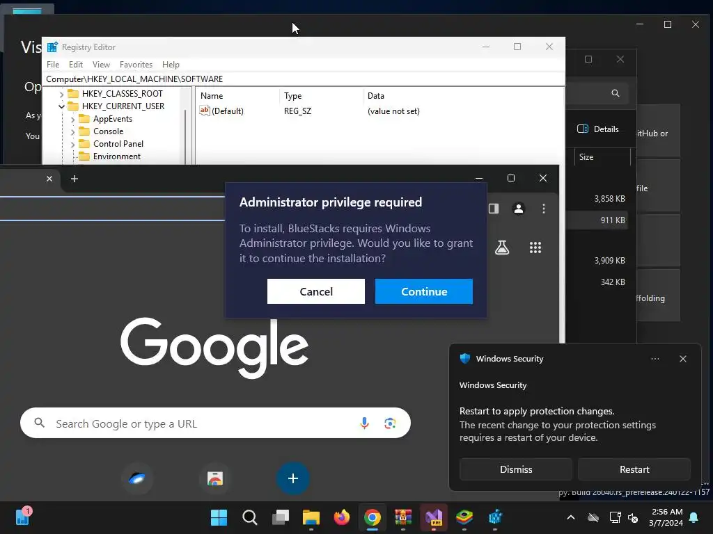713x534 pixels.
Task: Select the HKEY_CURRENT_USER tree item
Action: tap(123, 106)
